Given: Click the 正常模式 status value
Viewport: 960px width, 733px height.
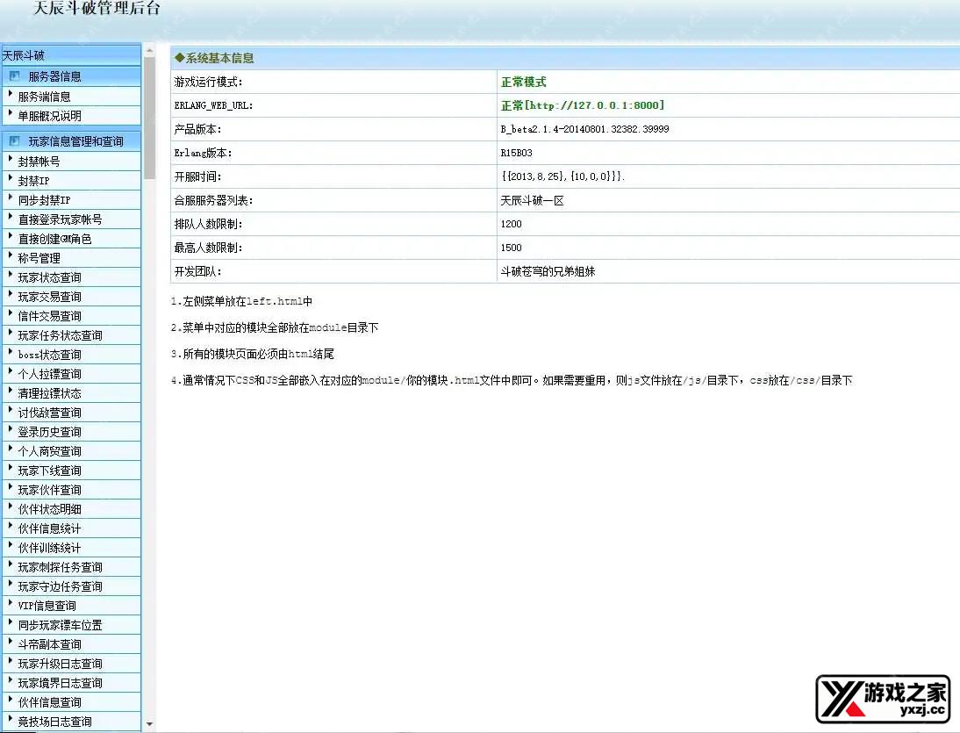Looking at the screenshot, I should [x=524, y=82].
